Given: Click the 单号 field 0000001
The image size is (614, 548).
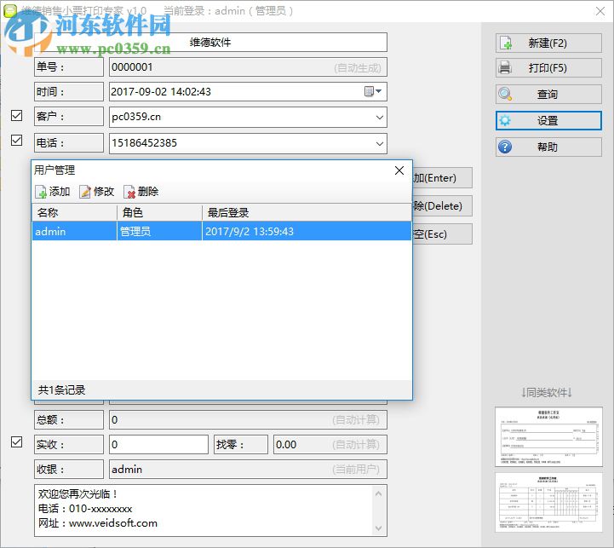Looking at the screenshot, I should click(248, 67).
